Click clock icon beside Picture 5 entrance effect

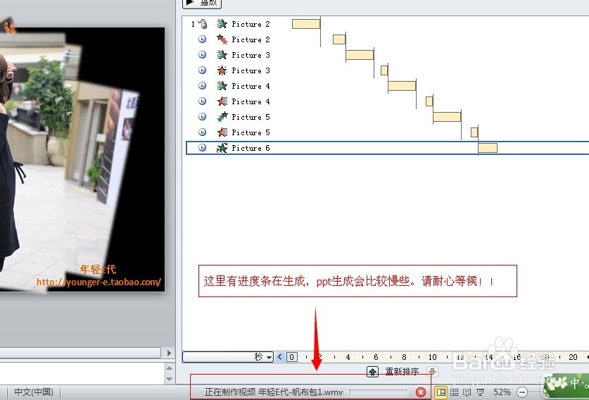(x=202, y=116)
